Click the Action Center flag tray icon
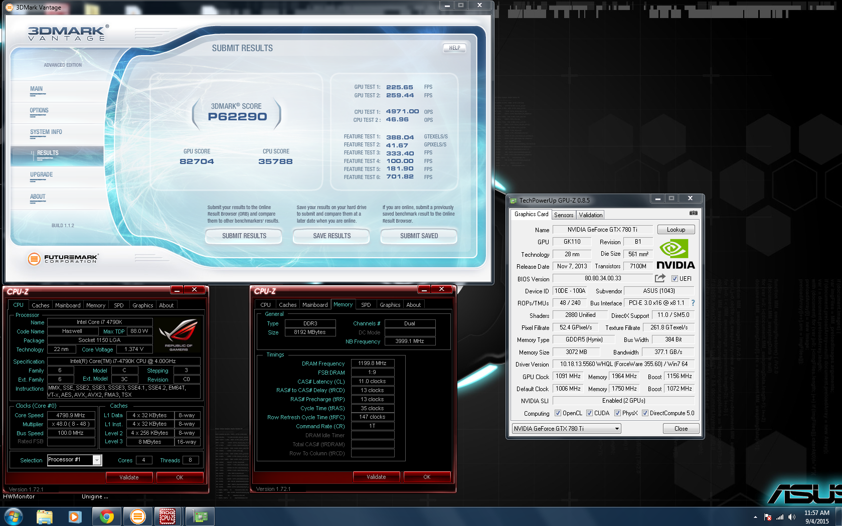 768,517
